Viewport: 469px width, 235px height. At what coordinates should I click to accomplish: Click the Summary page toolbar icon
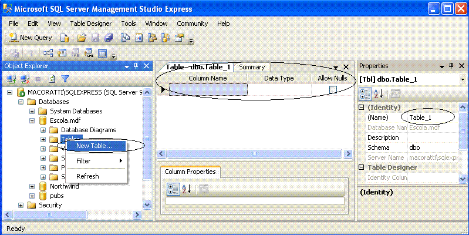[139, 38]
